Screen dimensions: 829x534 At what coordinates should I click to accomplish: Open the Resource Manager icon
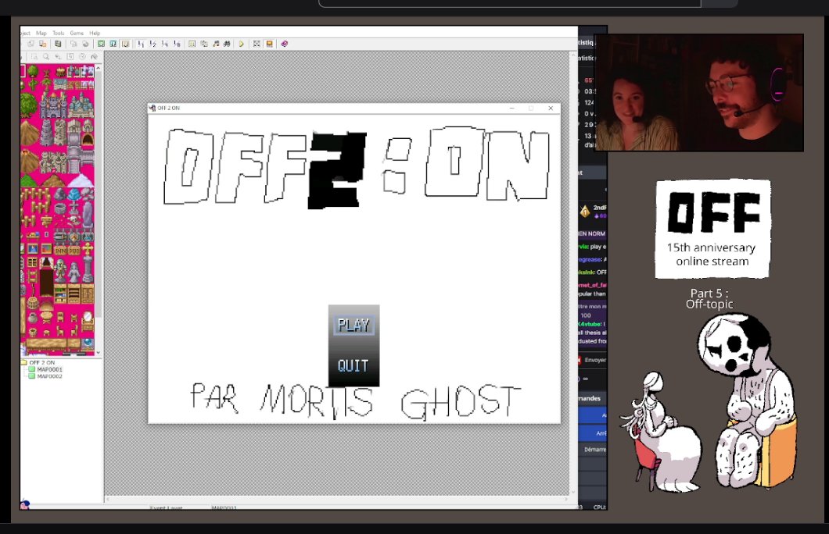coord(204,44)
